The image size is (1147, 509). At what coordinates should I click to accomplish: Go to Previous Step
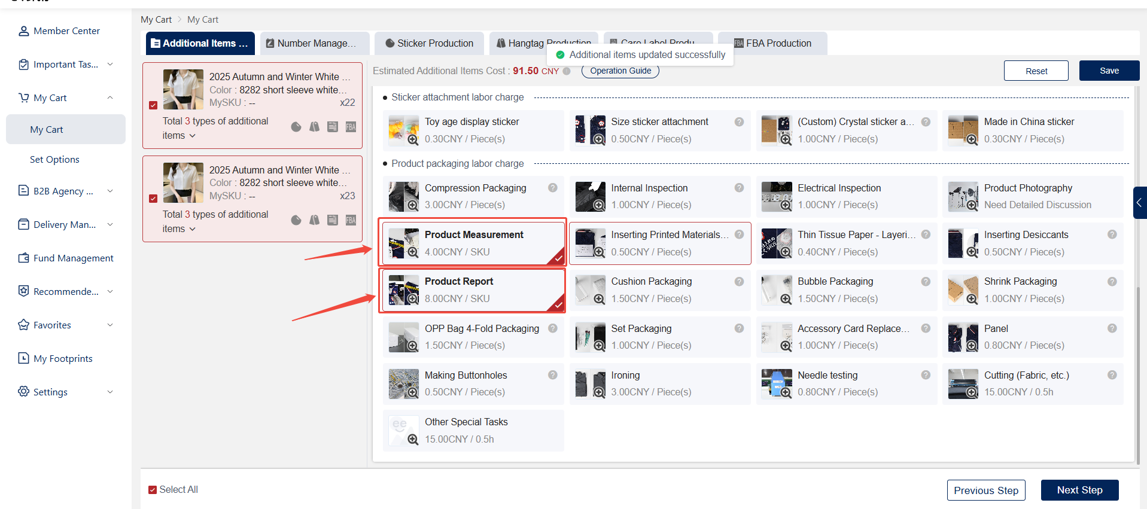coord(986,490)
